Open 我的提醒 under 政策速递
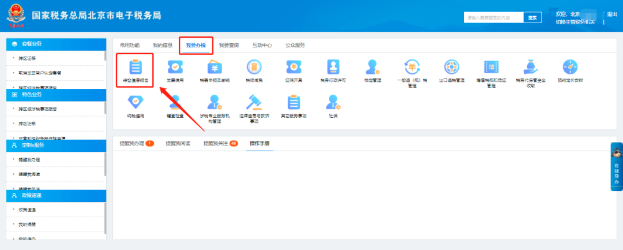The width and height of the screenshot is (623, 250). [28, 225]
